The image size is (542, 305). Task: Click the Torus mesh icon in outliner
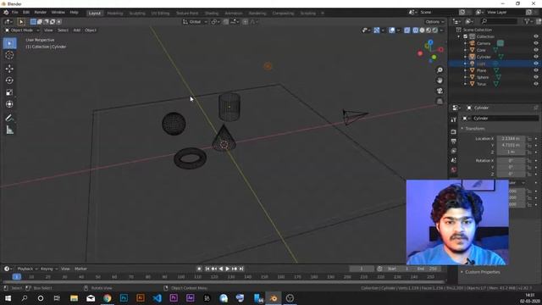(495, 84)
